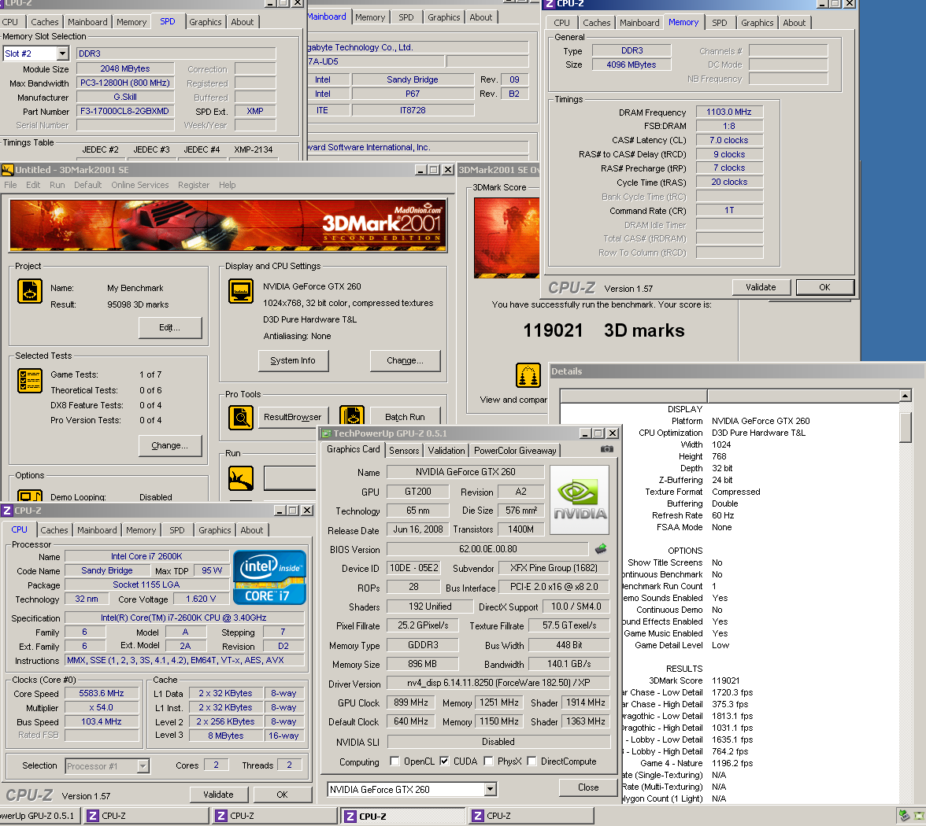The height and width of the screenshot is (826, 926).
Task: Click OK in the bottom-left CPU-Z window
Action: click(x=282, y=795)
